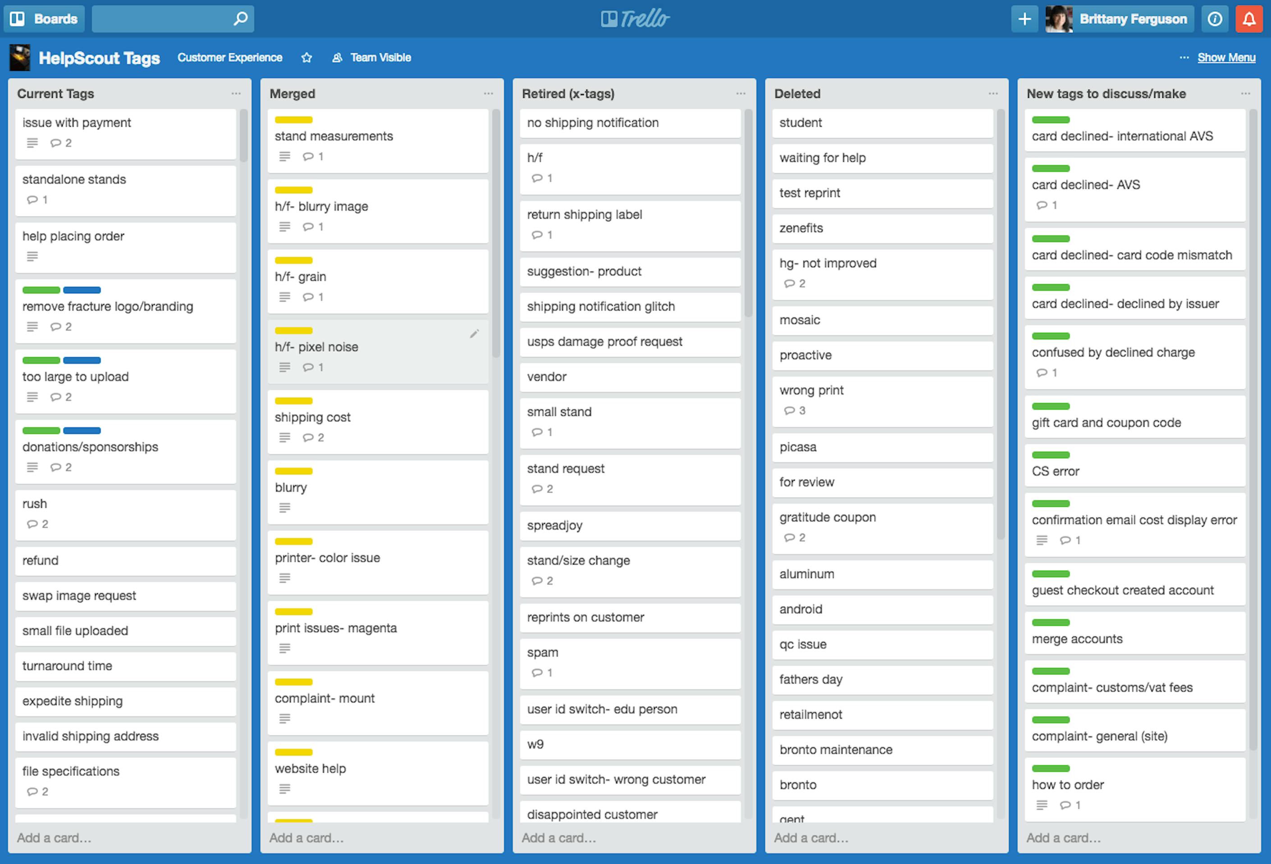Open the refund card

126,561
